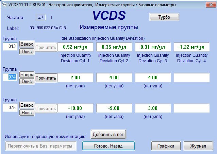217x154 pixels.
Task: Click value -9.00 in group 075
Action: [114, 108]
